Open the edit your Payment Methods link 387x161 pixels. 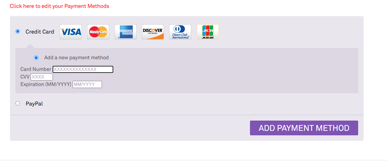(59, 6)
